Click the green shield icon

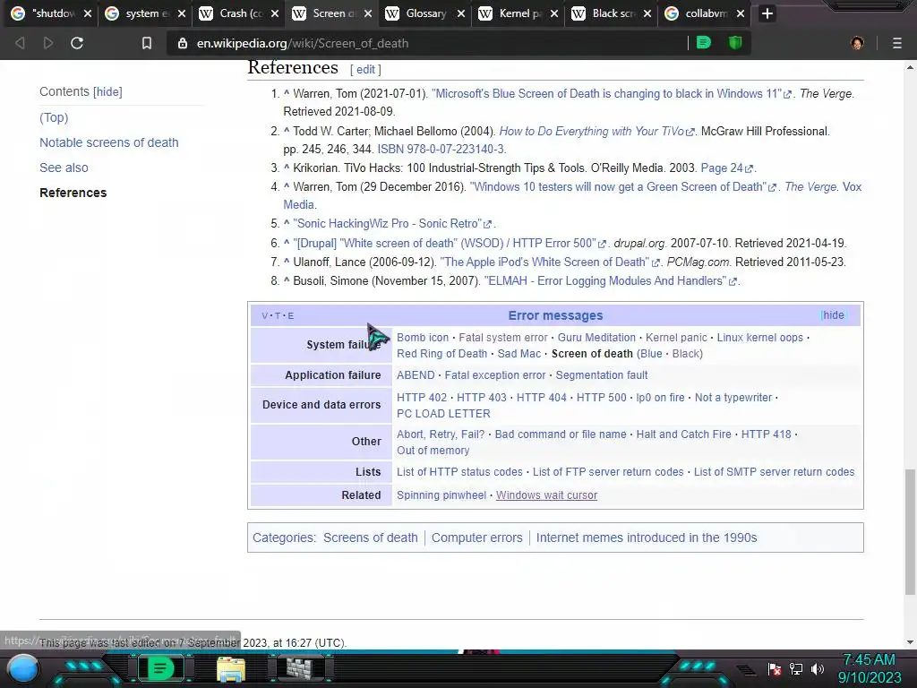pyautogui.click(x=735, y=43)
